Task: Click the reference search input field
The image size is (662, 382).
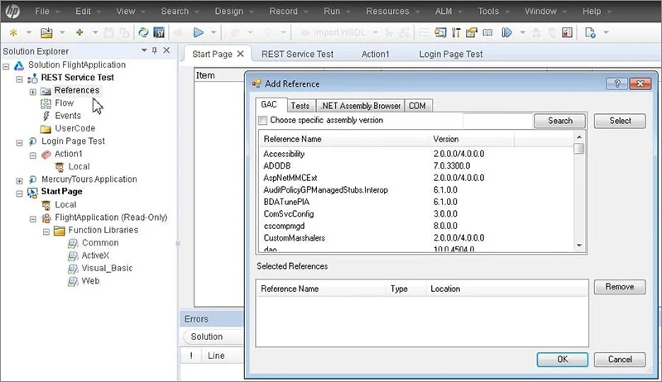Action: point(498,121)
